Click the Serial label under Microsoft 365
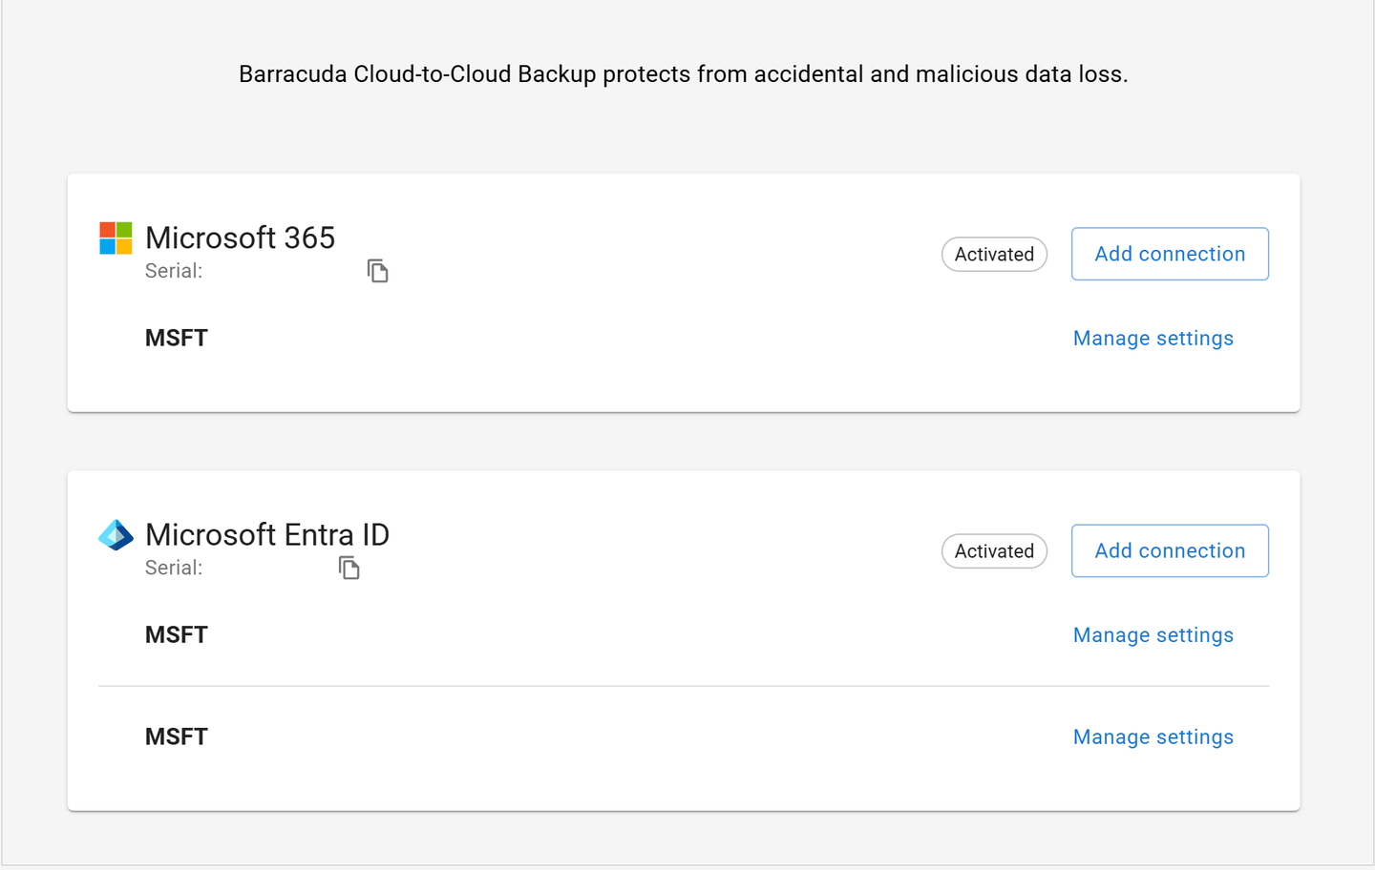Screen dimensions: 1375x870 (174, 272)
